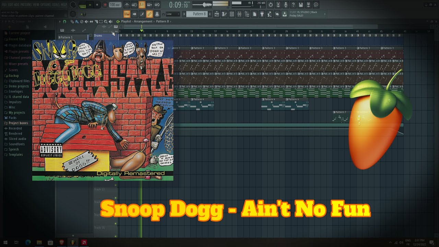Open the browser view toolbar icon
This screenshot has width=439, height=247.
[247, 14]
